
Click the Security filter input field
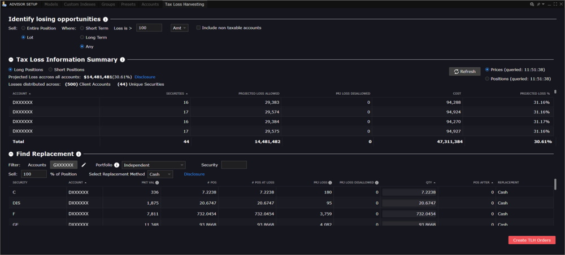click(x=234, y=165)
